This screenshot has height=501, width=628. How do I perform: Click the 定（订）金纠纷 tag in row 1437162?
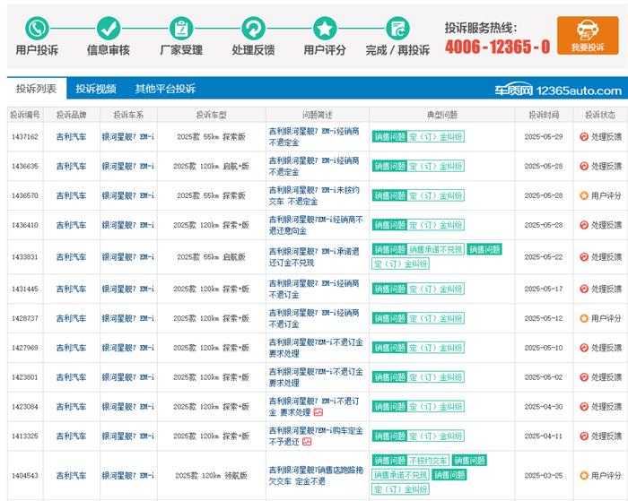tap(436, 137)
